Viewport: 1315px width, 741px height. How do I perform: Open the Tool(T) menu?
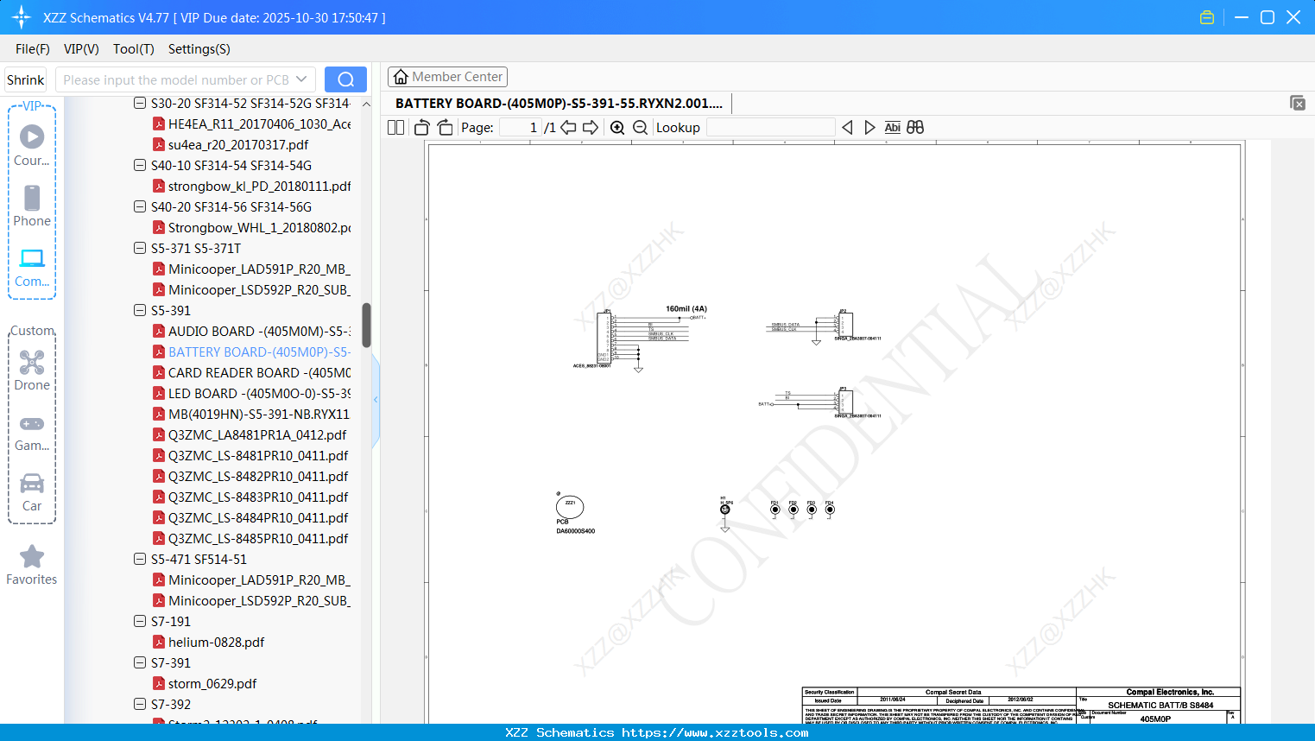coord(134,49)
